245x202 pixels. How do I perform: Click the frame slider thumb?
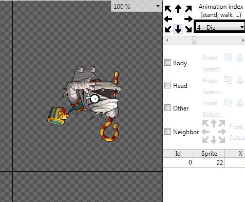194,41
